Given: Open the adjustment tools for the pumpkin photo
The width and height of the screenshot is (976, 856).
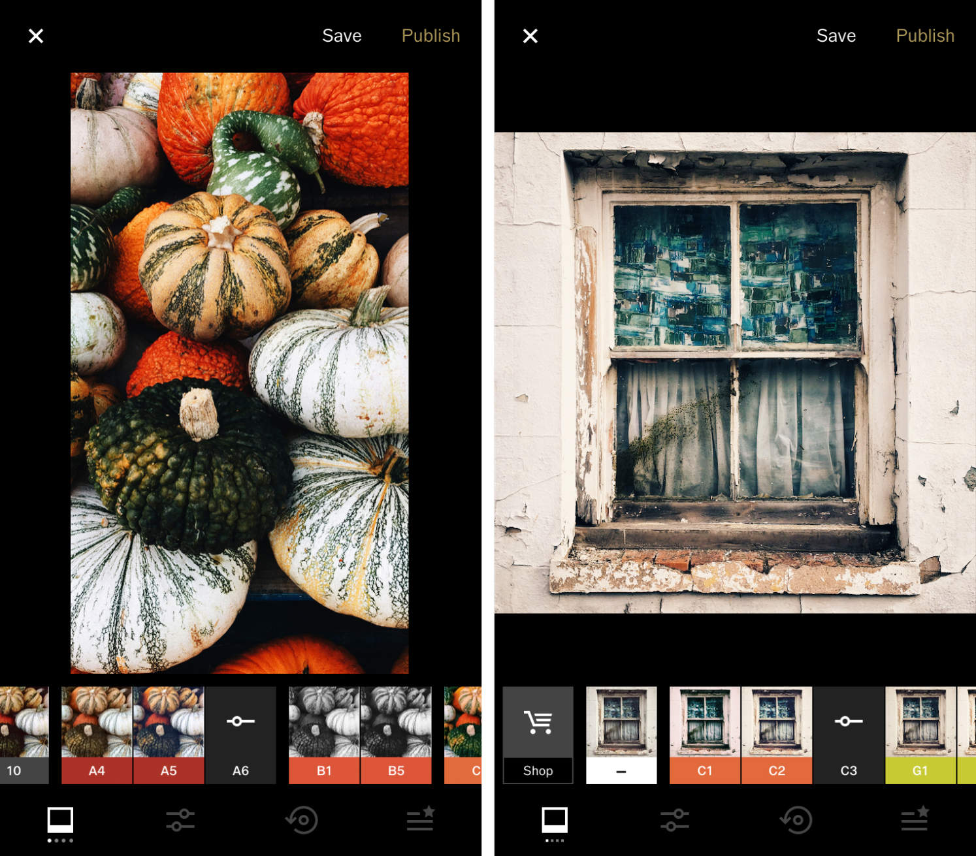Looking at the screenshot, I should (180, 820).
